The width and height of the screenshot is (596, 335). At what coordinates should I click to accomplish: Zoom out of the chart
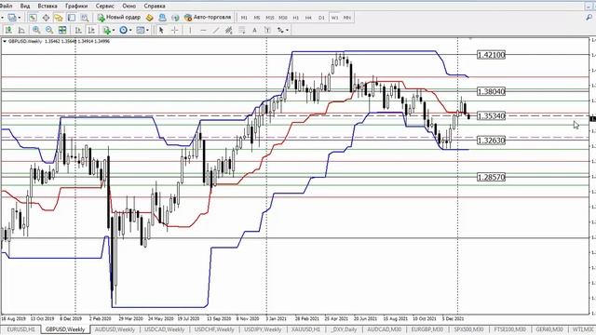(x=49, y=30)
